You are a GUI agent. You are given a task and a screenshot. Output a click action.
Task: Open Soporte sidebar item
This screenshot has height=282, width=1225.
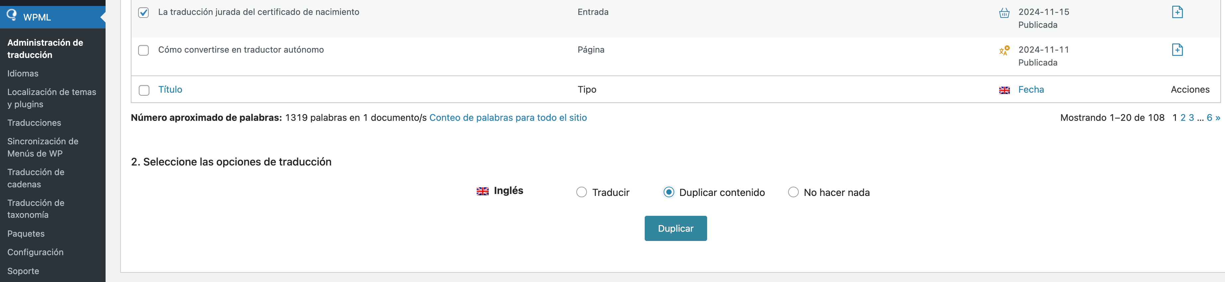23,271
